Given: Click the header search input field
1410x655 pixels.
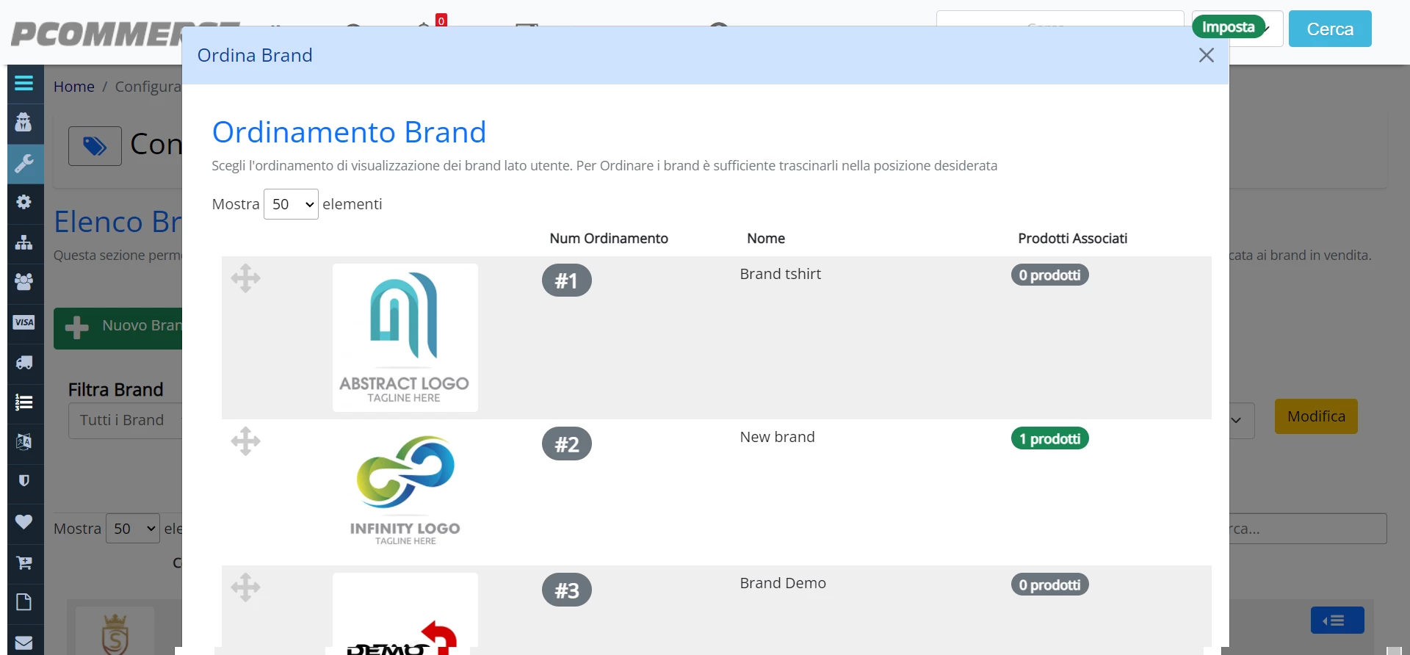Looking at the screenshot, I should click(1060, 18).
